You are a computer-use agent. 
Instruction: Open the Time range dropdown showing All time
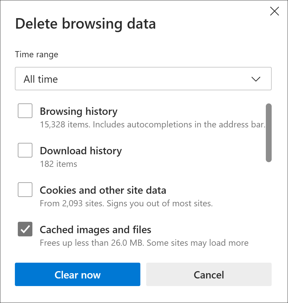143,79
